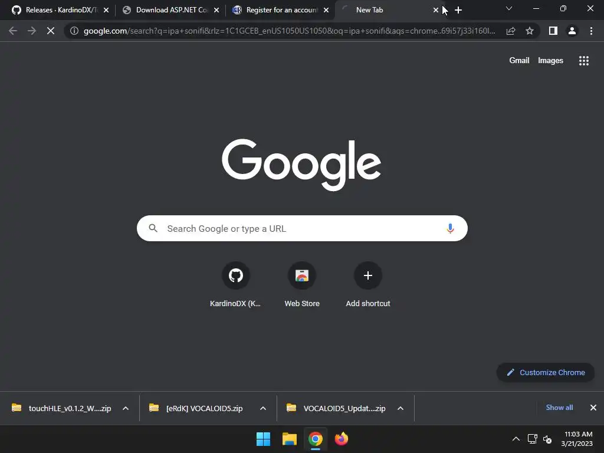This screenshot has height=453, width=604.
Task: Expand options for VOCALOID5_Updat zip
Action: pos(401,408)
